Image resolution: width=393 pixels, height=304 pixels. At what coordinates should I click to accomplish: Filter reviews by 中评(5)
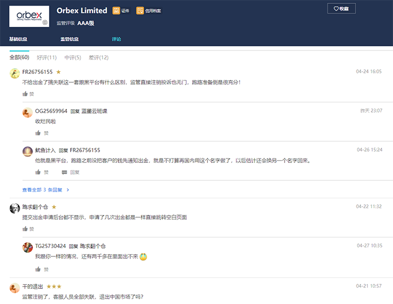click(72, 57)
